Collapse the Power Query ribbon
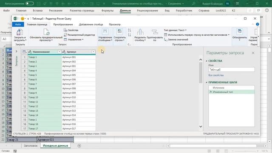 tap(253, 25)
